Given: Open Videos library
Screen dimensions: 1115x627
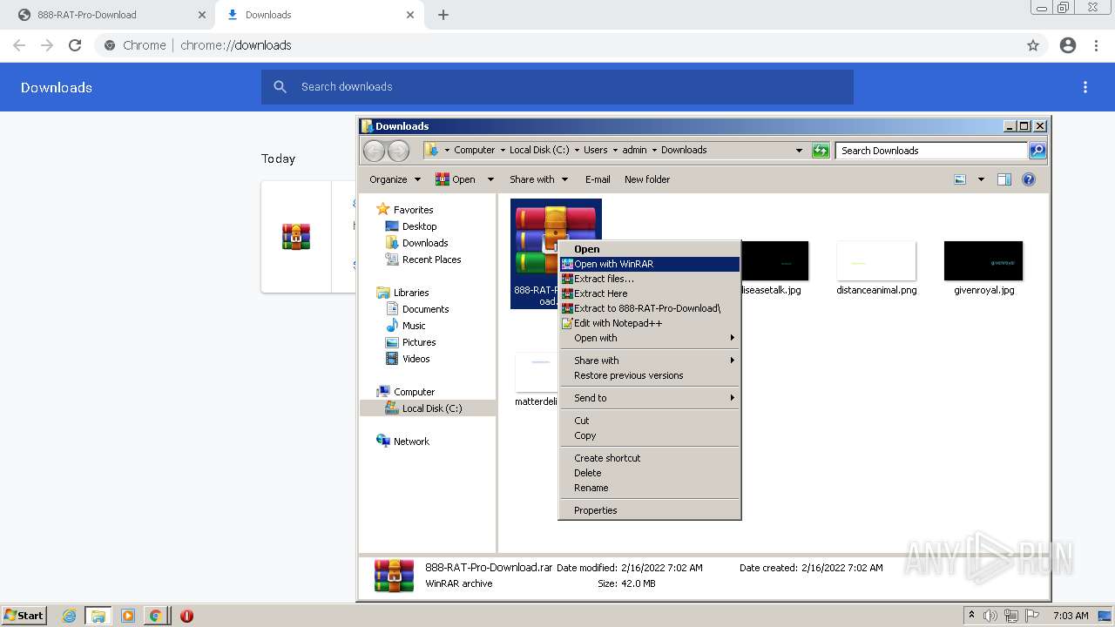Looking at the screenshot, I should 407,359.
